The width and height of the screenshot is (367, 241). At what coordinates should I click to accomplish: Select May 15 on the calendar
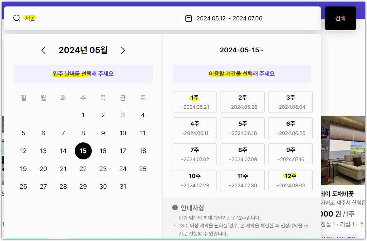[83, 151]
